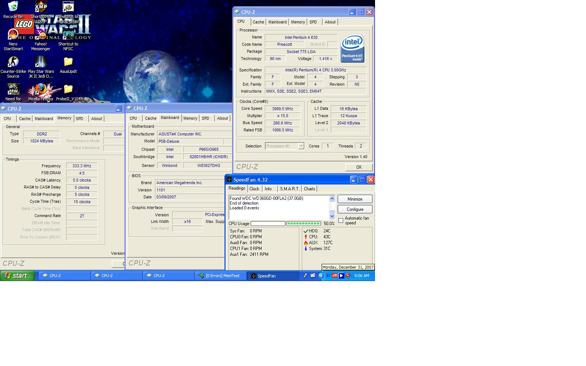The image size is (586, 366).
Task: Open the SPD tab in top CPU-Z window
Action: coord(313,22)
